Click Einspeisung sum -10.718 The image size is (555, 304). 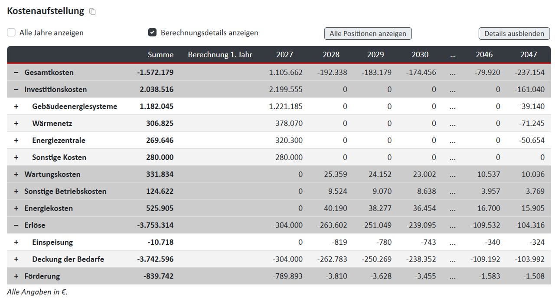(x=160, y=242)
